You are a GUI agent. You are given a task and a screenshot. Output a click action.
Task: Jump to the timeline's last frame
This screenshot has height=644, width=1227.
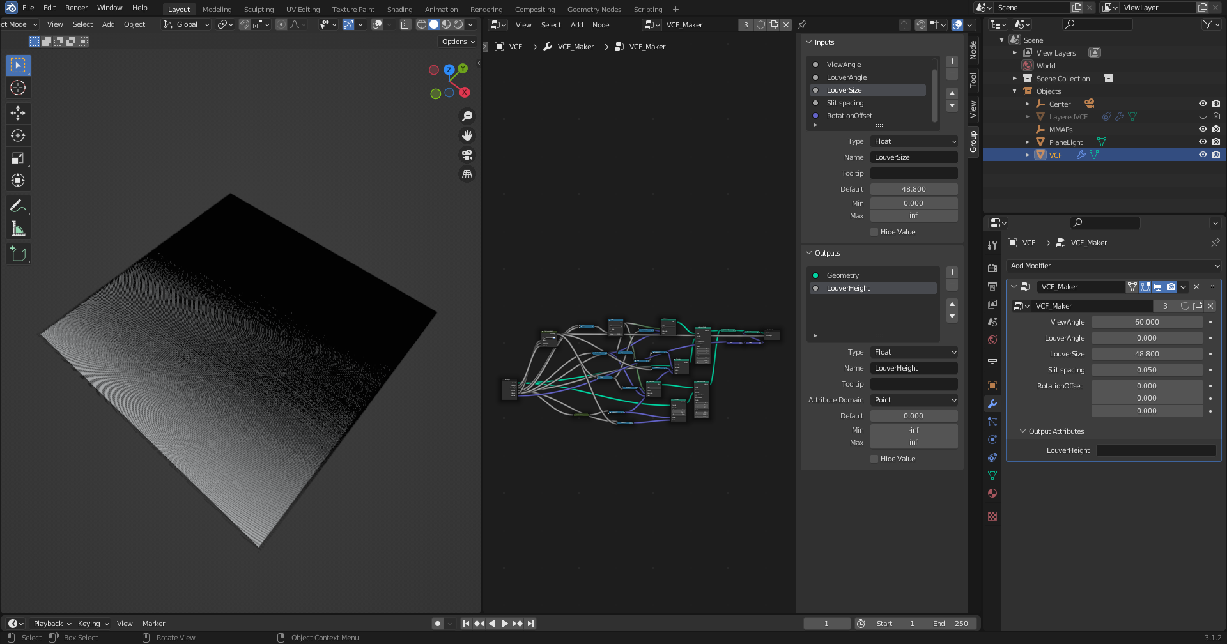[531, 624]
